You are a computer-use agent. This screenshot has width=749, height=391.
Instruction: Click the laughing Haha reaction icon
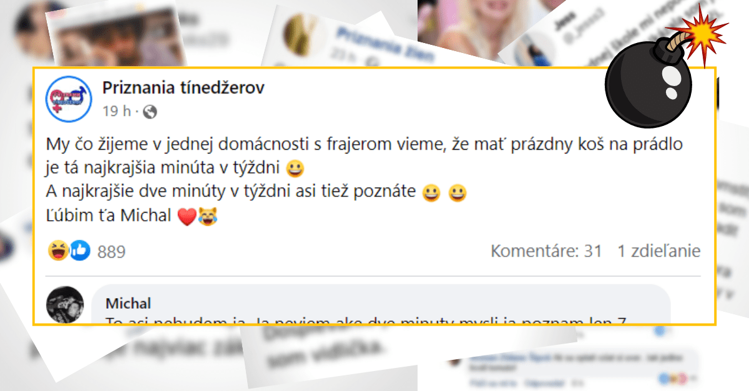tap(58, 251)
